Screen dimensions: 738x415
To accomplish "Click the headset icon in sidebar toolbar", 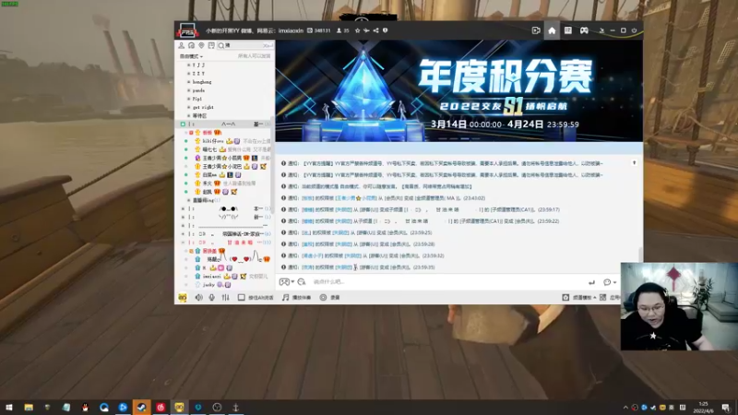I will [x=191, y=45].
